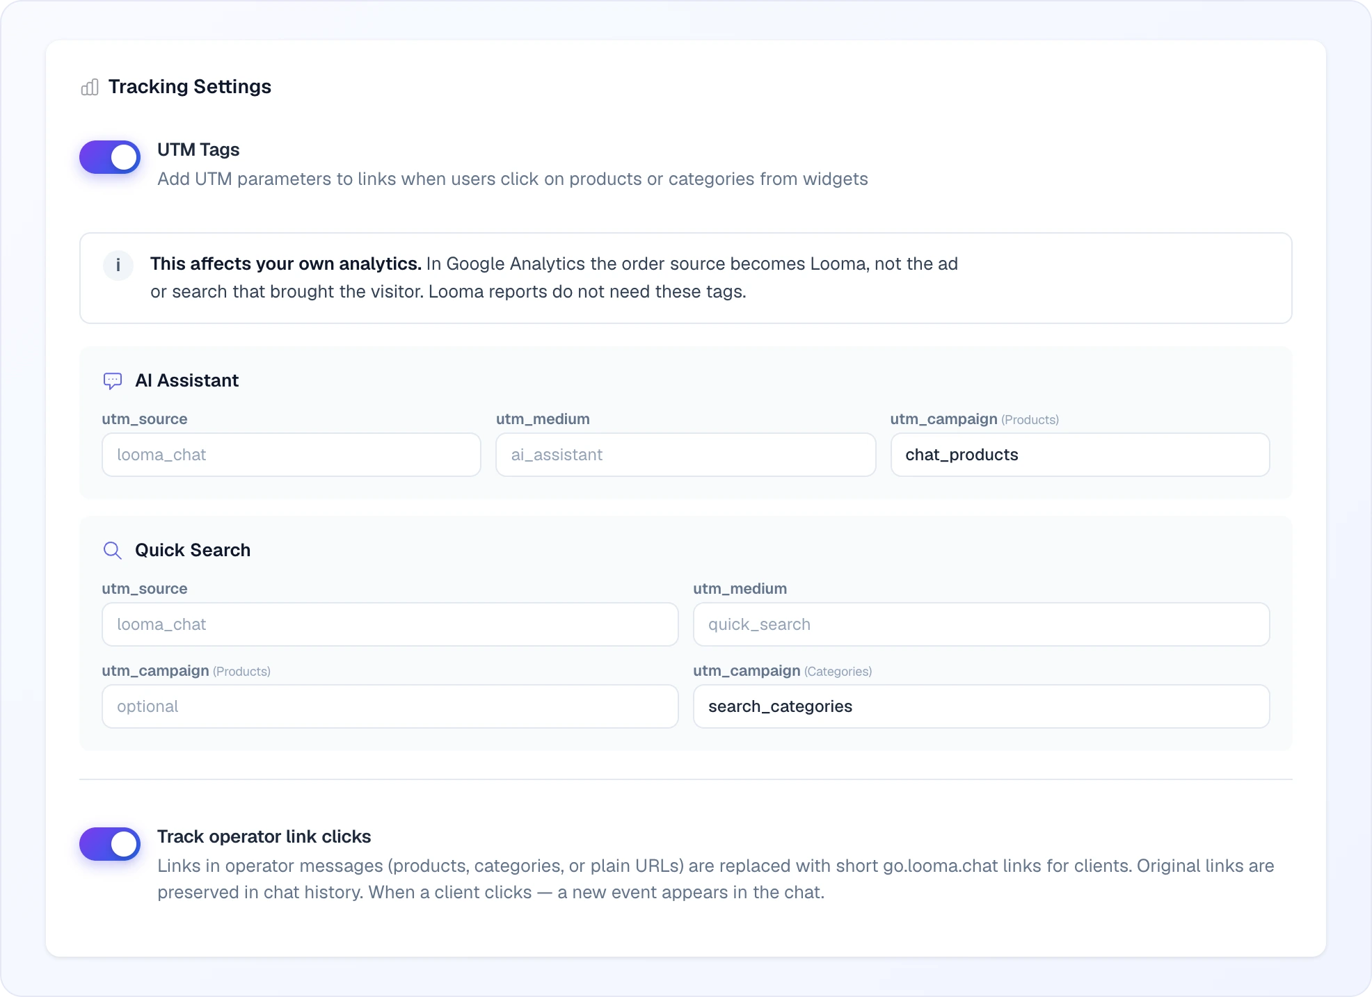Click the optional Products campaign field
This screenshot has width=1372, height=997.
(x=390, y=706)
